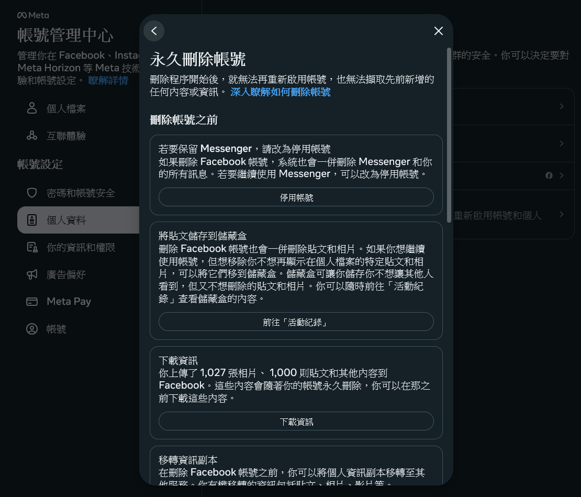The image size is (581, 497).
Task: Click the 互聯體驗 connected icon
Action: pos(32,136)
